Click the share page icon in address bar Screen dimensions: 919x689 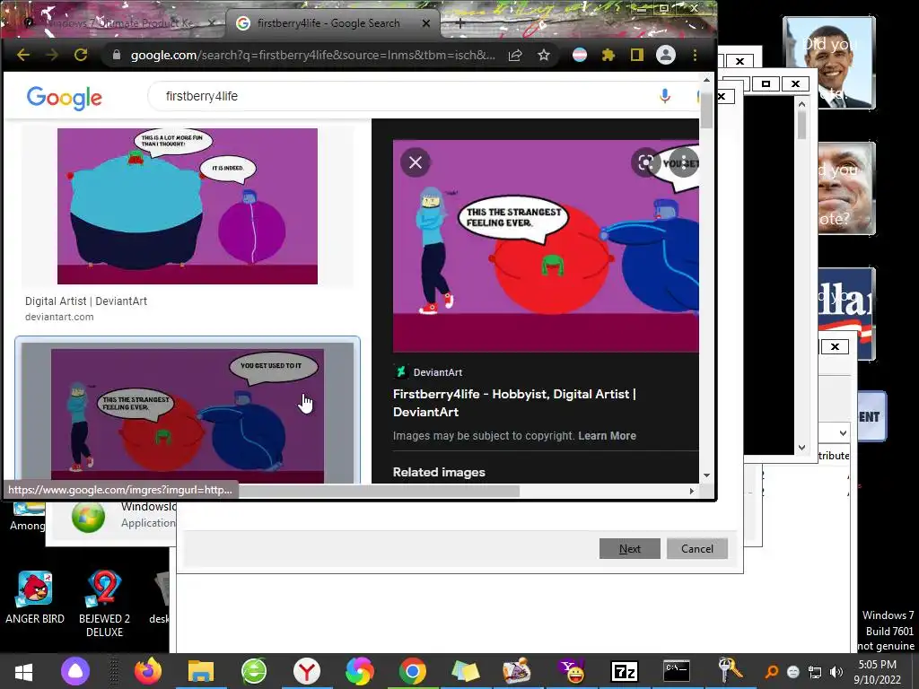pyautogui.click(x=515, y=55)
